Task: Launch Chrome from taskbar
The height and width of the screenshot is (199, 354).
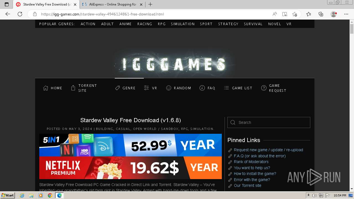Action: pos(50,195)
